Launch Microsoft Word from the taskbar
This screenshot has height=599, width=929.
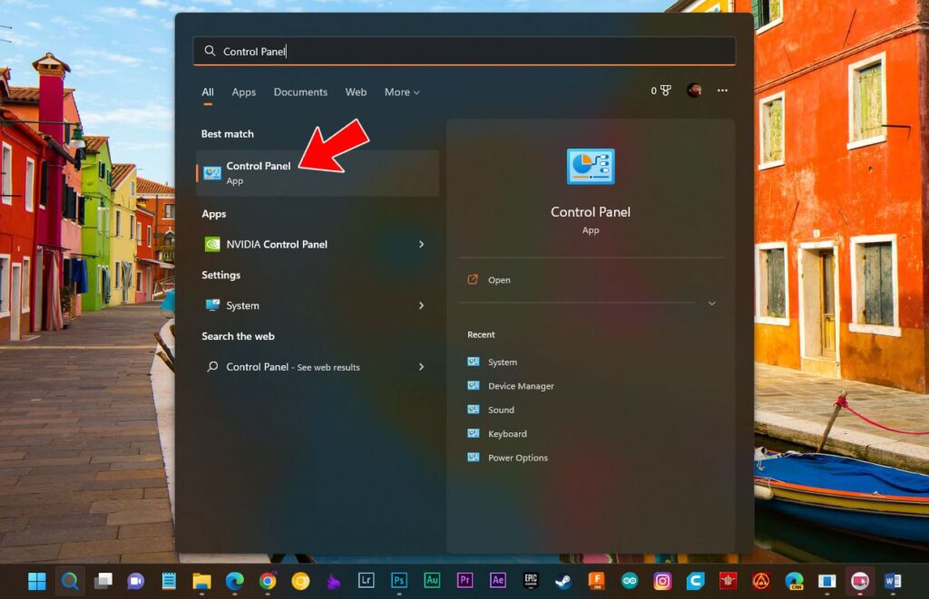point(893,581)
